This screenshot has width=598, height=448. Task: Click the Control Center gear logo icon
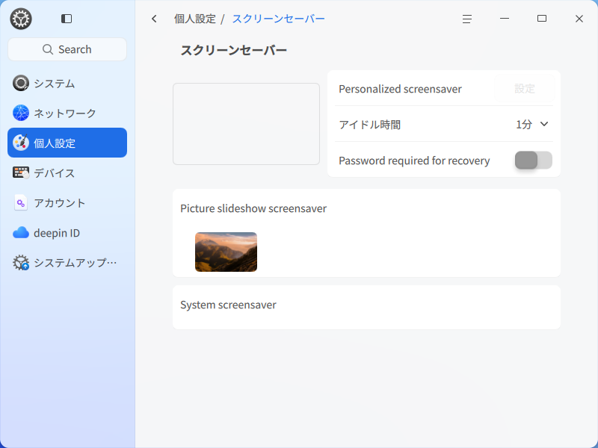point(21,19)
